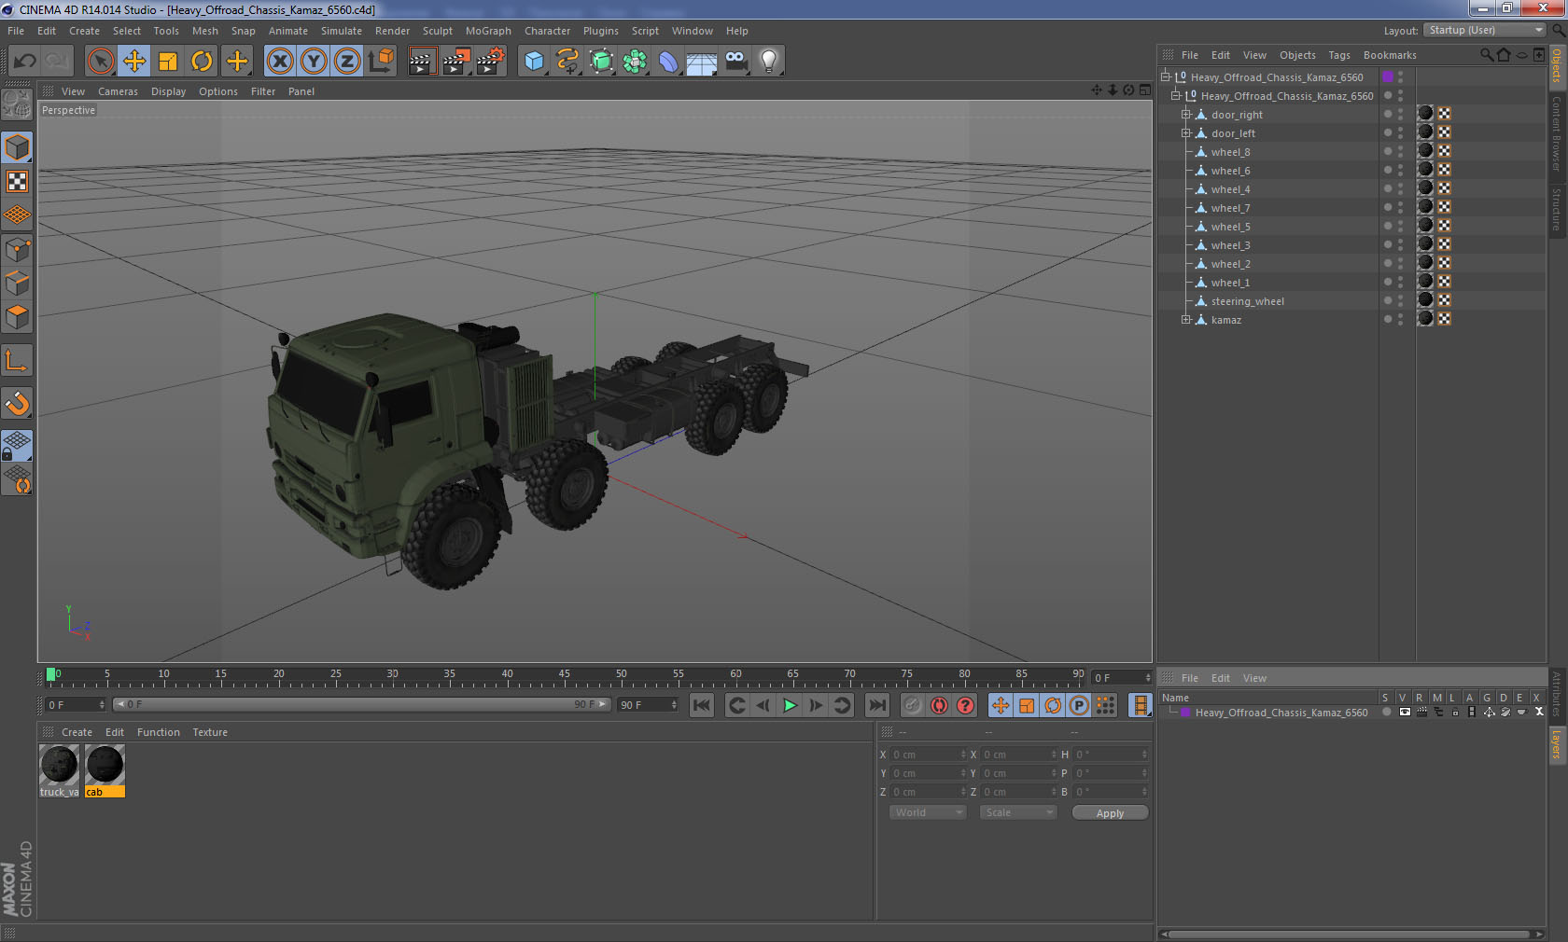Add a Cube primitive object
Viewport: 1568px width, 942px height.
[x=534, y=62]
